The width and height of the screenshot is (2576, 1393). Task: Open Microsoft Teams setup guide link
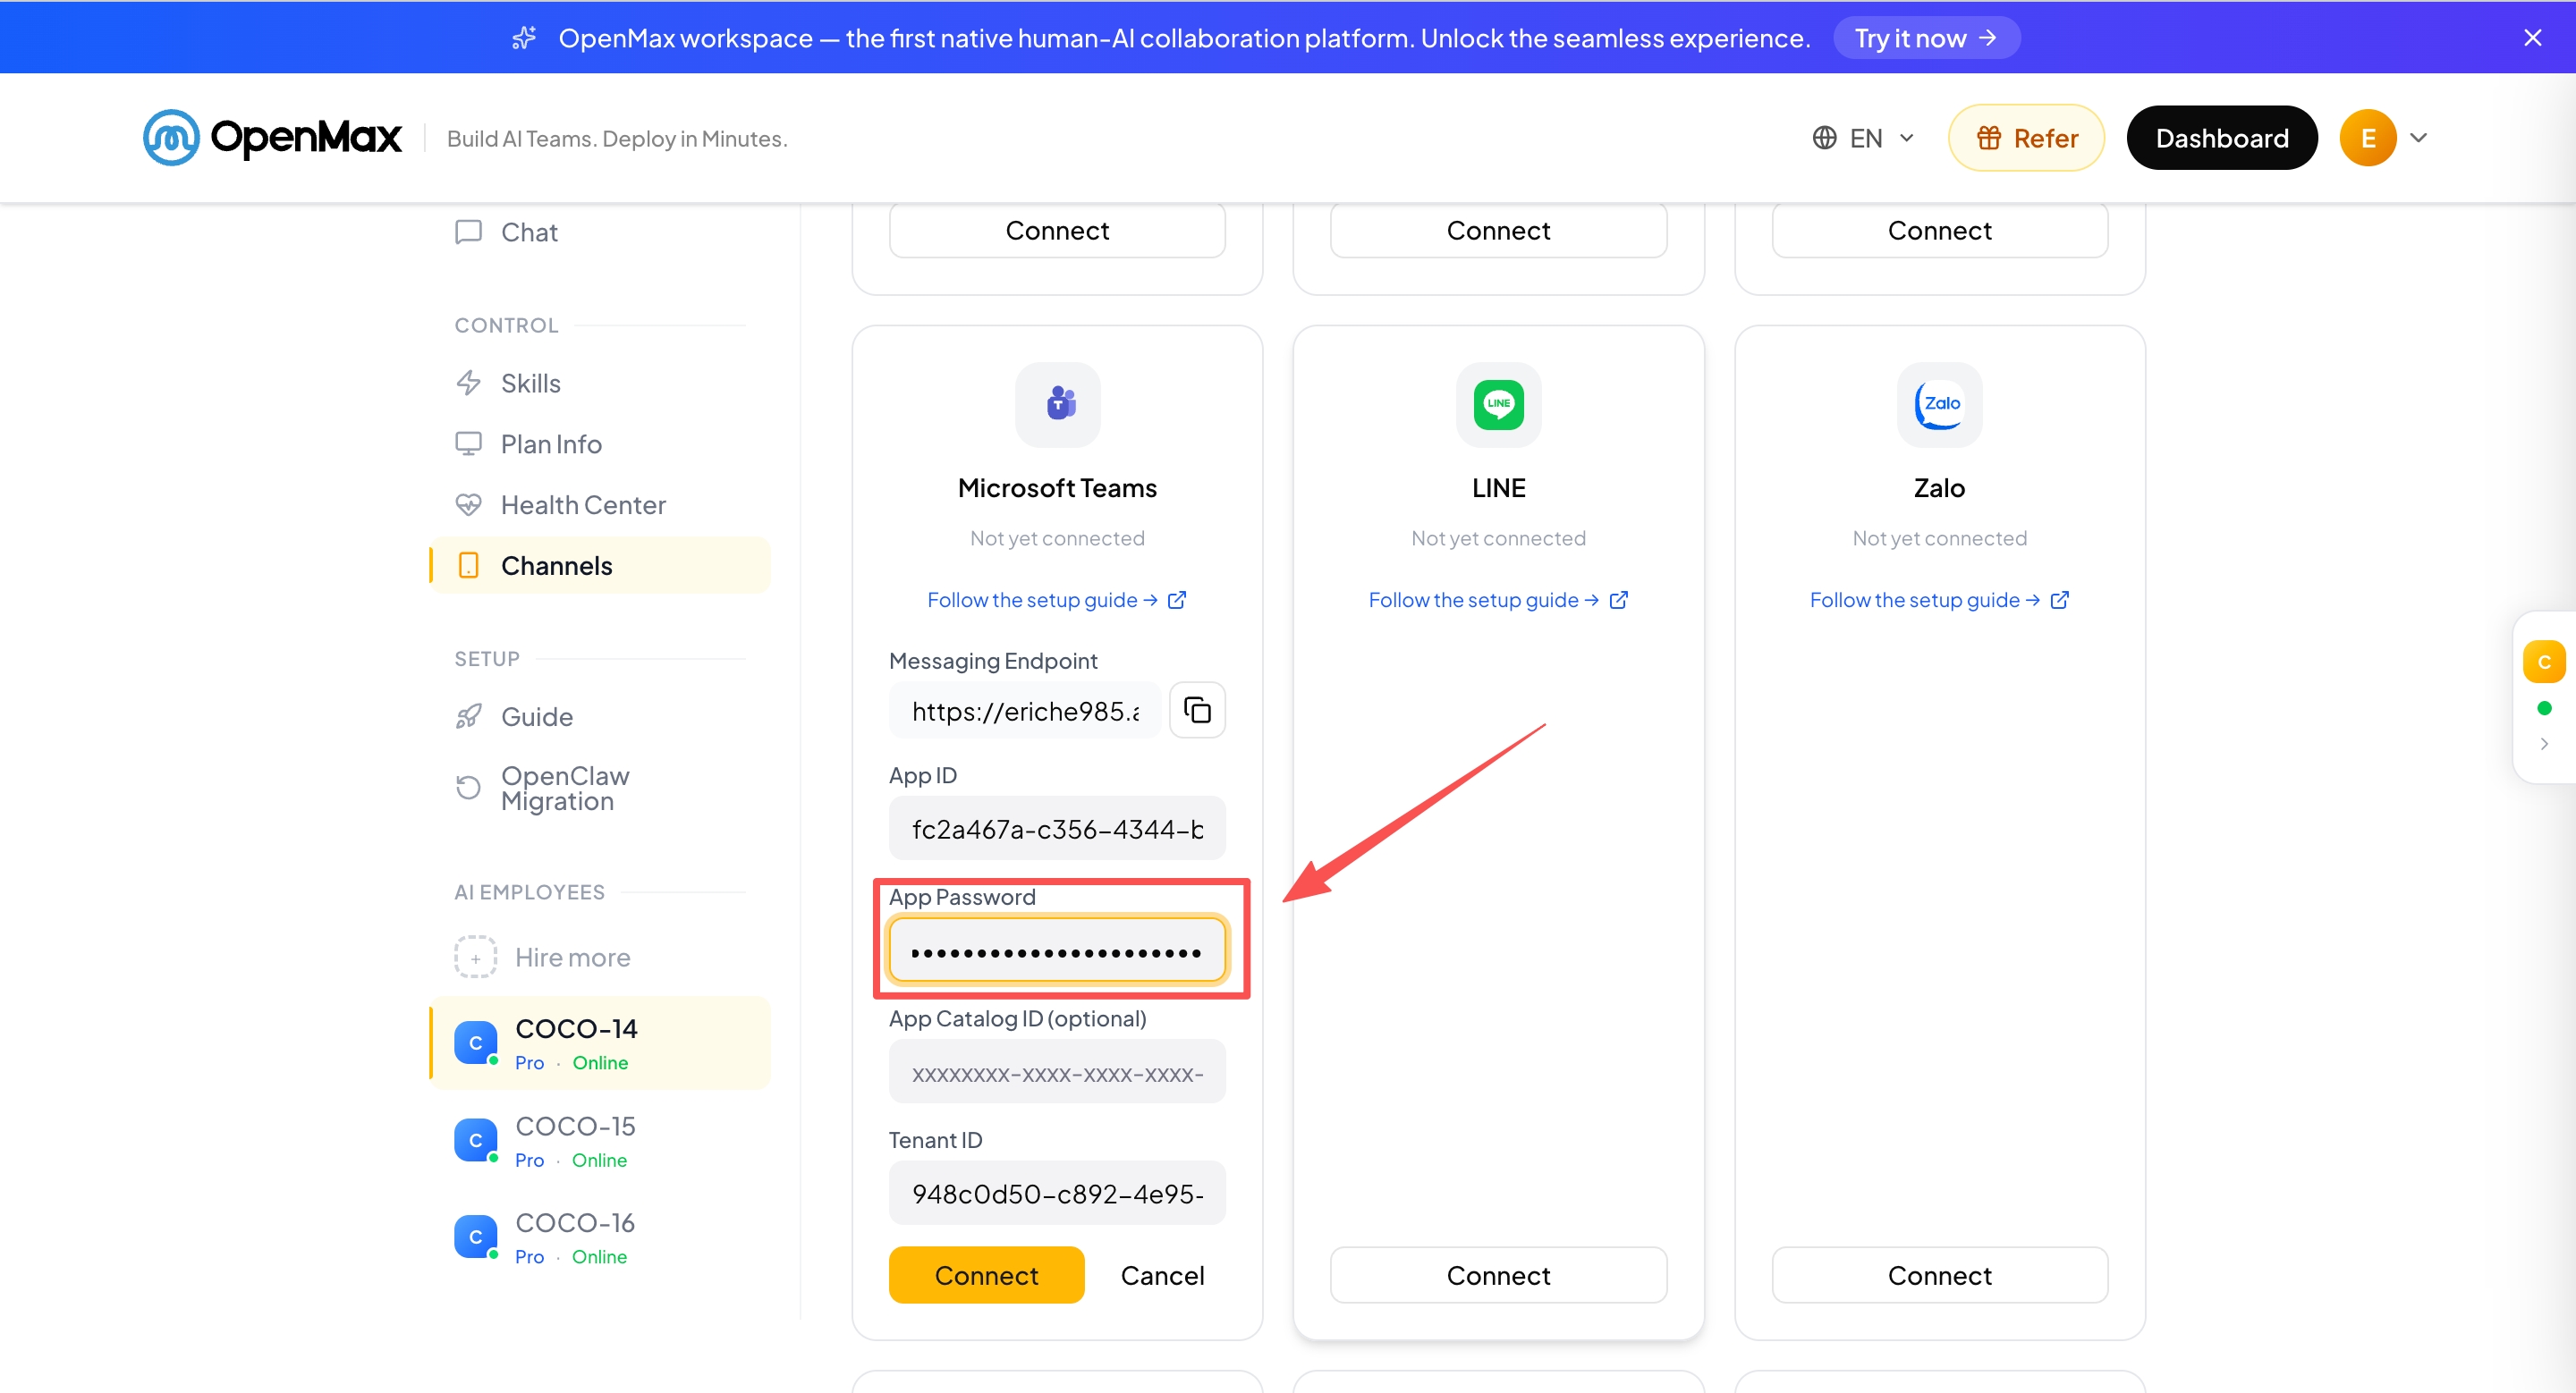point(1057,601)
